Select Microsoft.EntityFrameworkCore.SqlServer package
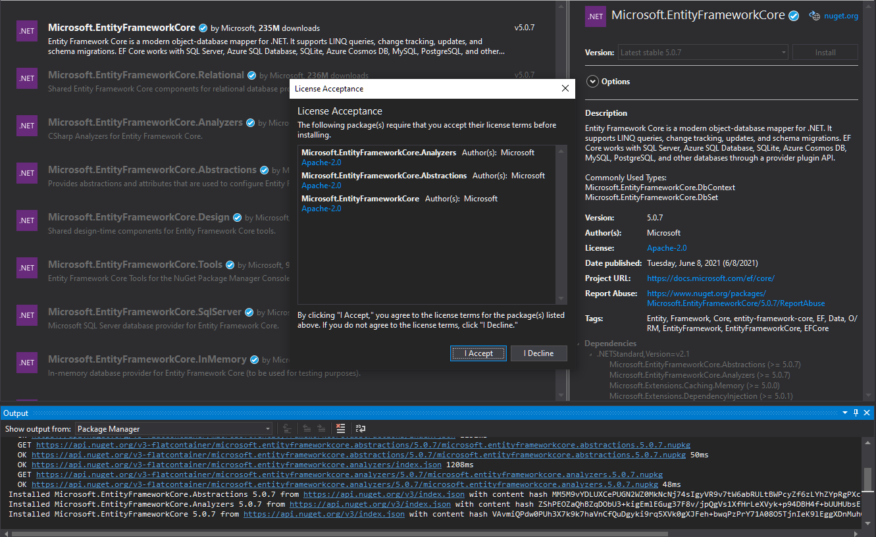Screen dimensions: 876x537 coord(147,319)
